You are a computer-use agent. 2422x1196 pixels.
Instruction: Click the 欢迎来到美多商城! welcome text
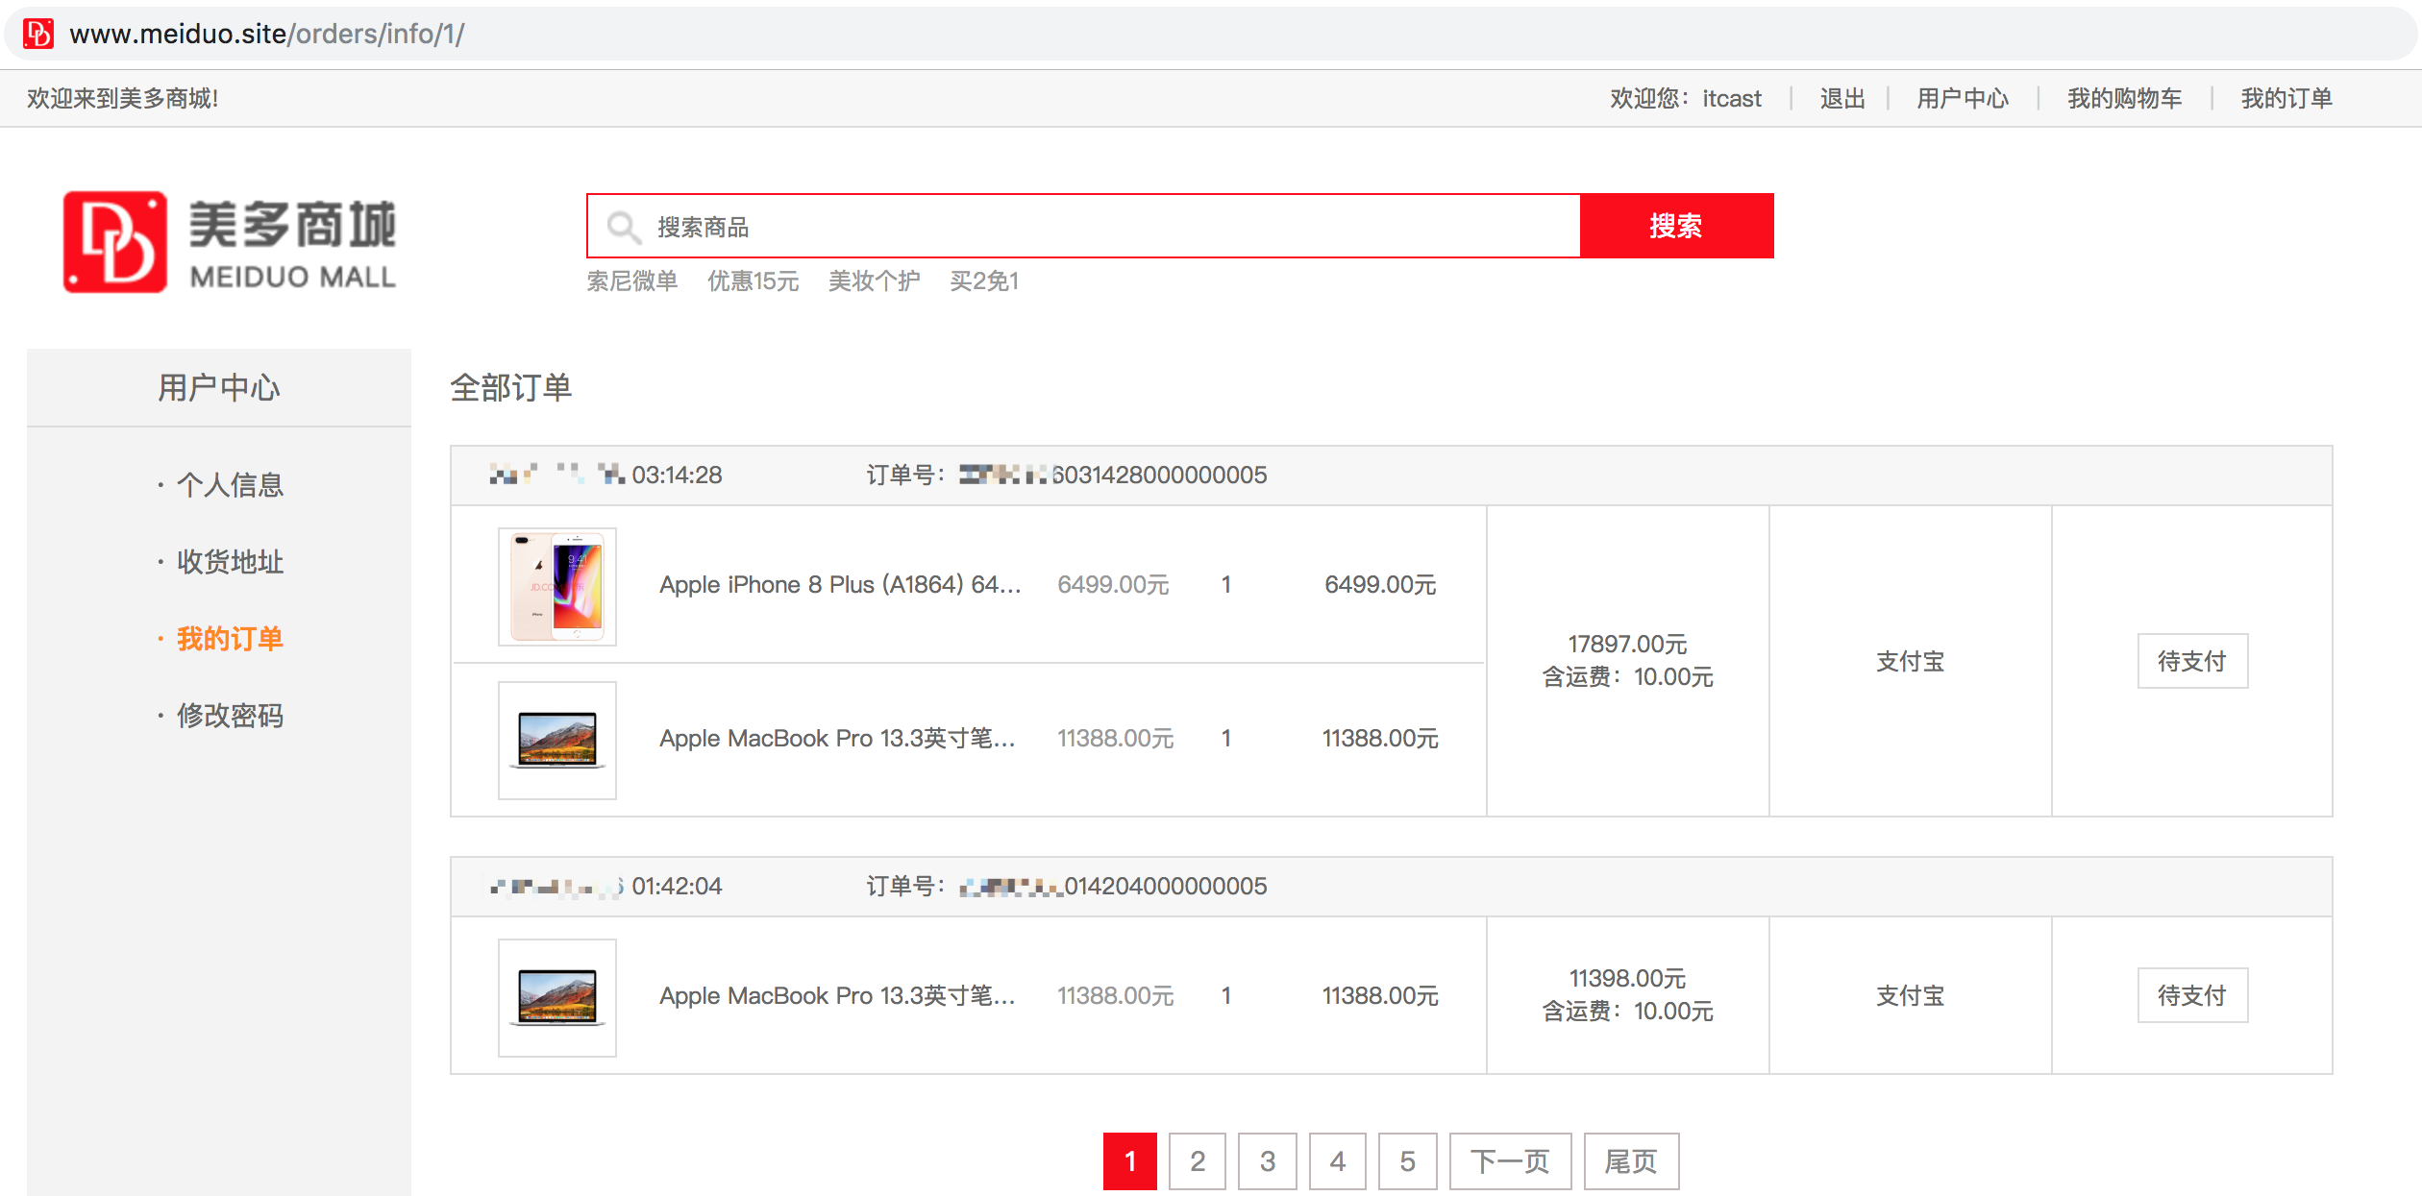coord(123,98)
